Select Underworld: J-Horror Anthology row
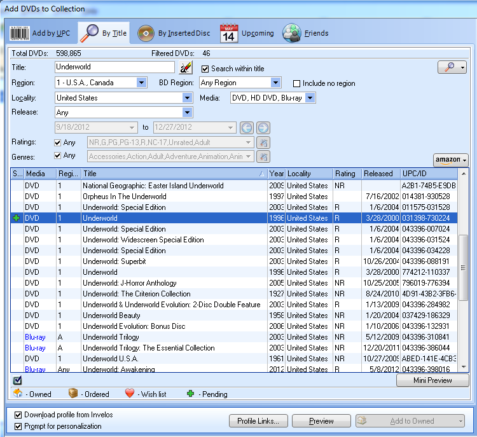This screenshot has width=477, height=437. (234, 282)
